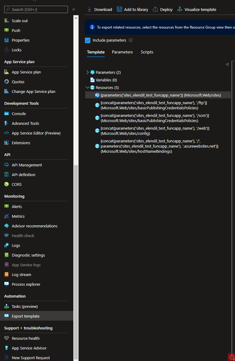
Task: Uncheck the Include parameters checkbox
Action: pyautogui.click(x=88, y=40)
